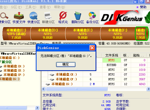The image size is (150, 110).
Task: Click the 本地磁盘(G:) row in partition table
Action: pyautogui.click(x=96, y=84)
